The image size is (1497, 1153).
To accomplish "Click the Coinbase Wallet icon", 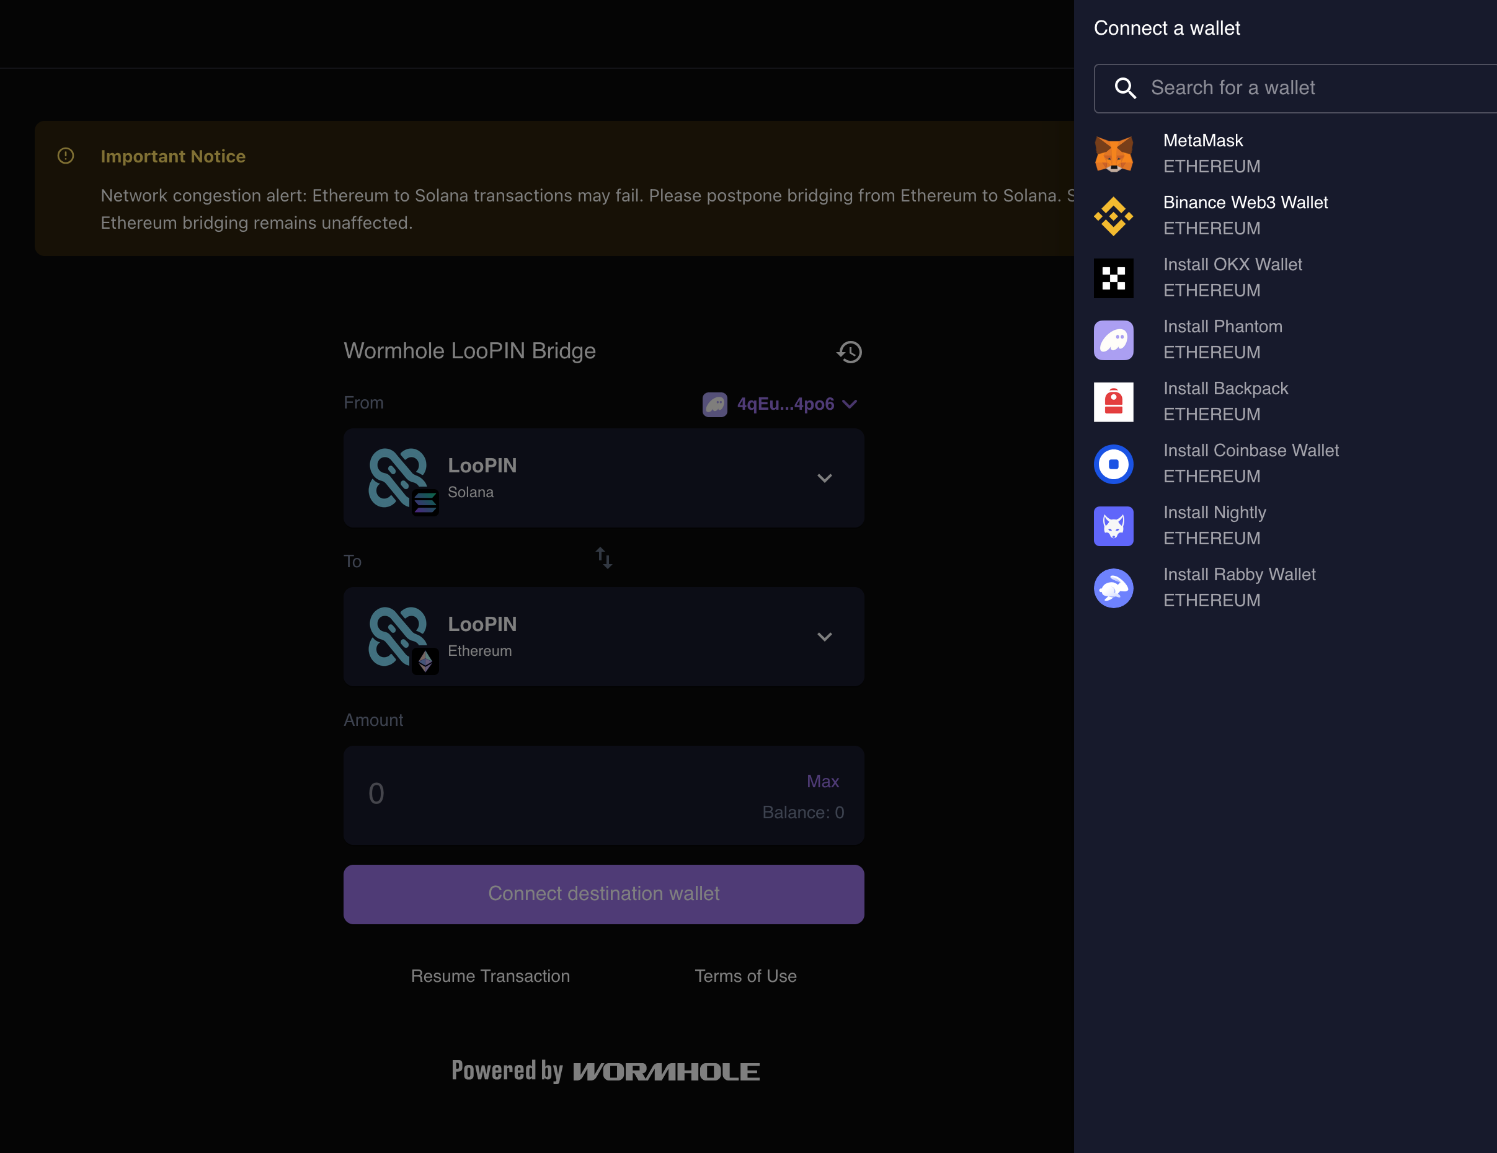I will tap(1114, 464).
